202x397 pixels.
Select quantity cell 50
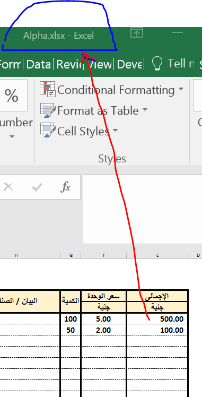point(71,330)
